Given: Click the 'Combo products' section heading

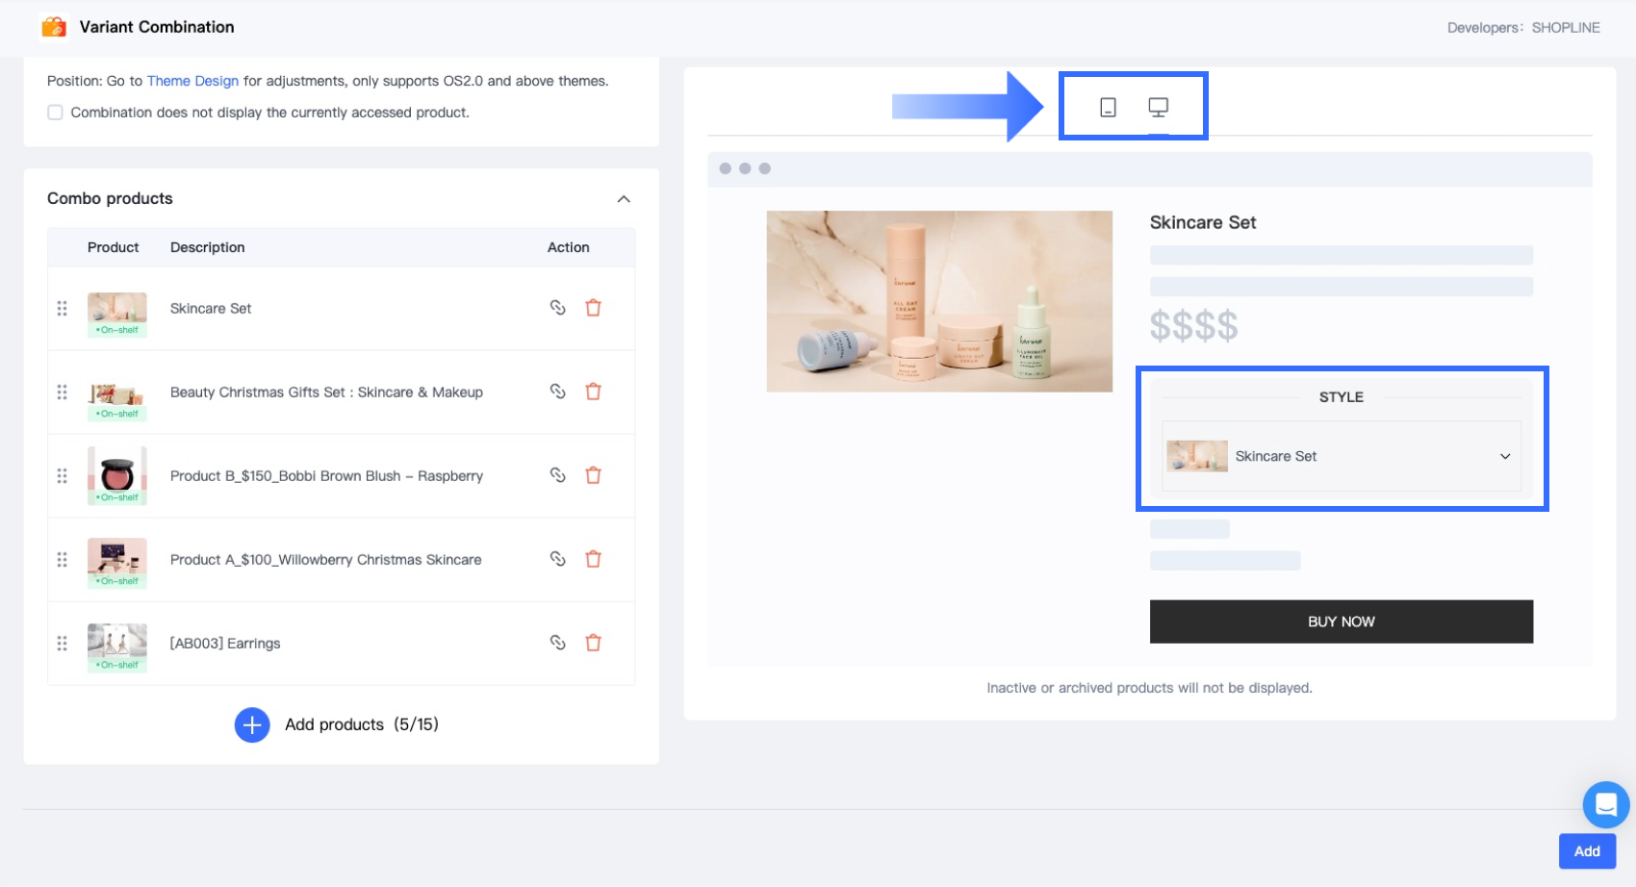Looking at the screenshot, I should tap(110, 198).
